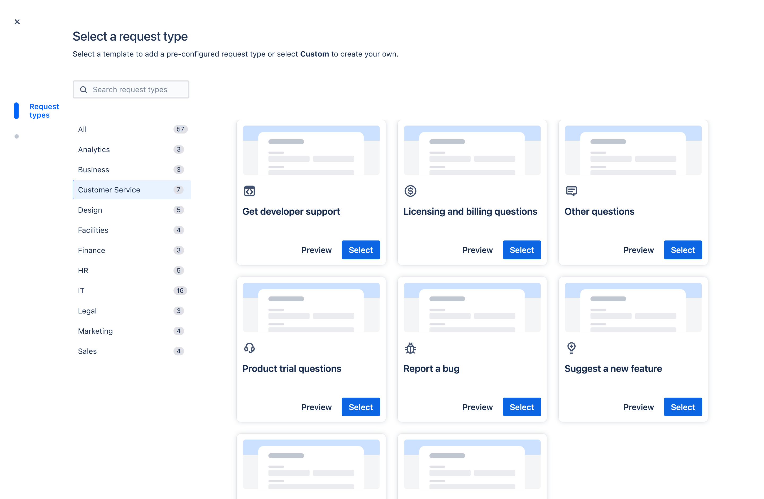Click the close X button top left
The height and width of the screenshot is (499, 764).
(x=17, y=22)
